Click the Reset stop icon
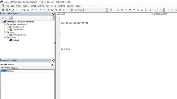Image resolution: width=177 pixels, height=99 pixels. [48, 10]
